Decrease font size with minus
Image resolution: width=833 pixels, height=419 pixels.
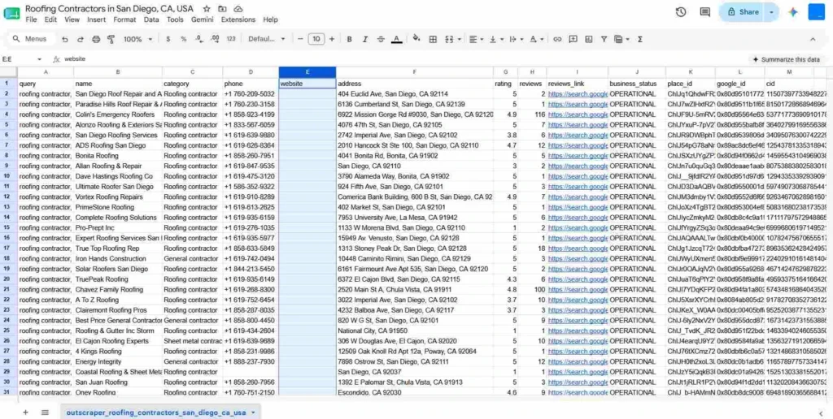pos(300,39)
